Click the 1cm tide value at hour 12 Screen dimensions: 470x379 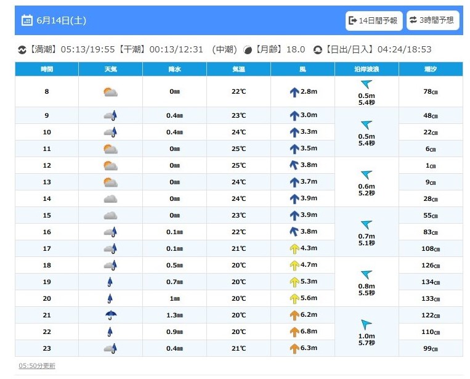point(431,166)
